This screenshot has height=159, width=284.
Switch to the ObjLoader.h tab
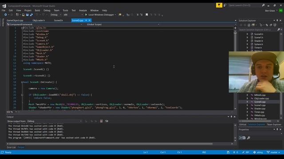coord(39,20)
